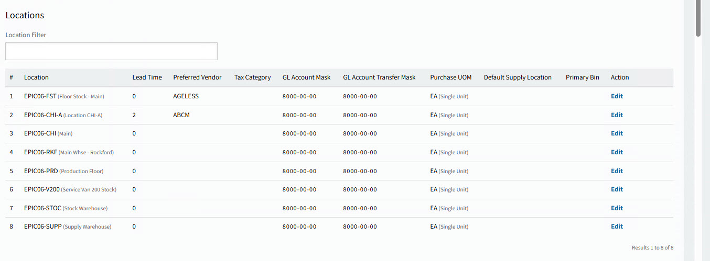
Task: Edit the EPIC06-PRD Production Floor row
Action: click(x=617, y=171)
